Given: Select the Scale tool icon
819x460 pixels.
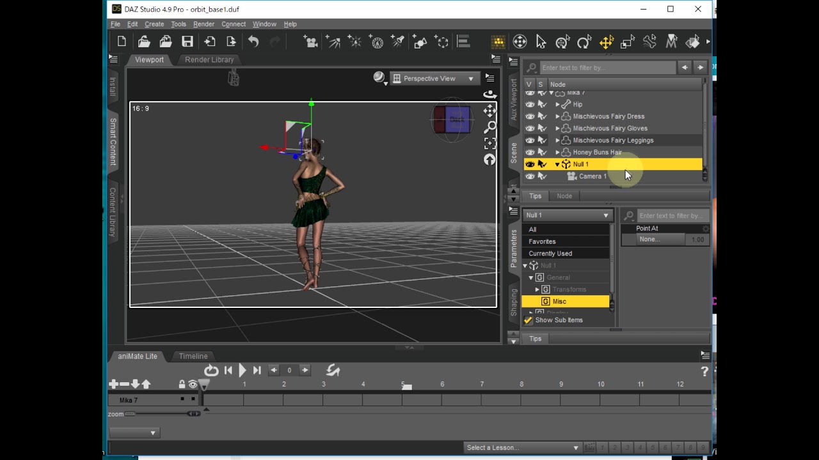Looking at the screenshot, I should click(x=628, y=42).
